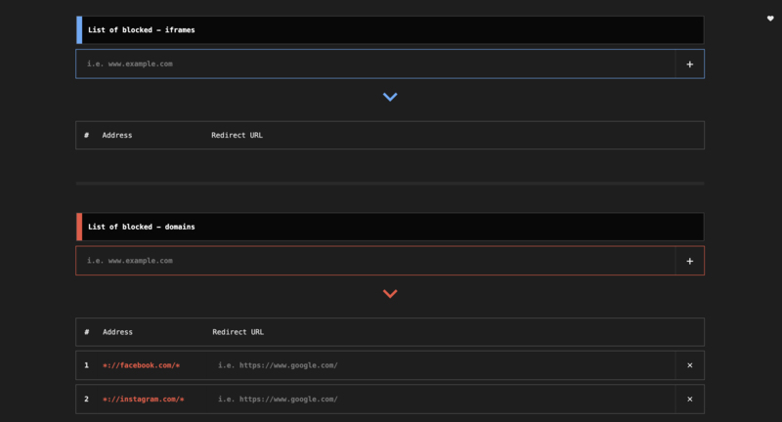782x422 pixels.
Task: Click the # header in domains table
Action: pos(86,332)
